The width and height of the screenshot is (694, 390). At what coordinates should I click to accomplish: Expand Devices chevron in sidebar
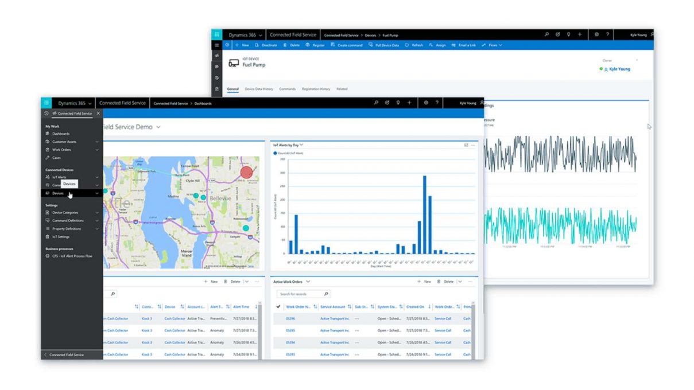[x=97, y=193]
